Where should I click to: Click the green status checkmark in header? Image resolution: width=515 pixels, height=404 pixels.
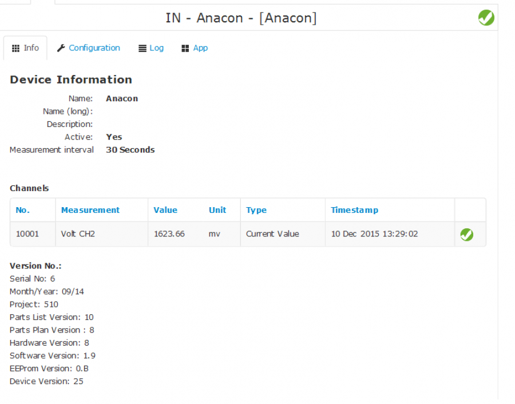tap(486, 17)
